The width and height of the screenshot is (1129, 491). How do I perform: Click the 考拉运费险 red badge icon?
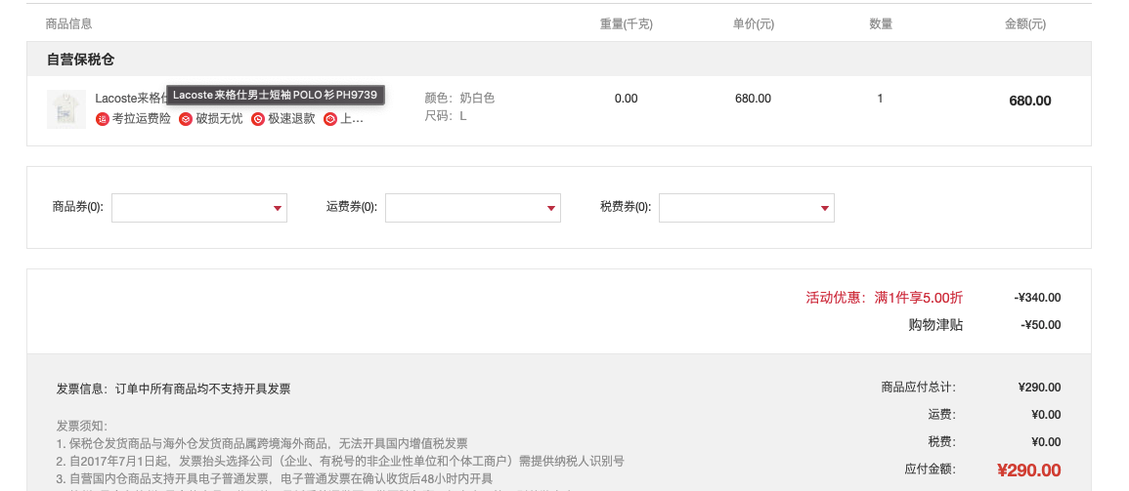click(x=103, y=119)
